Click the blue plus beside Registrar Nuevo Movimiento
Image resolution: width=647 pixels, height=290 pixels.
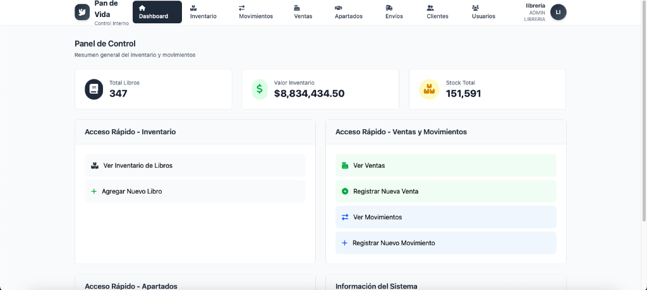point(344,243)
